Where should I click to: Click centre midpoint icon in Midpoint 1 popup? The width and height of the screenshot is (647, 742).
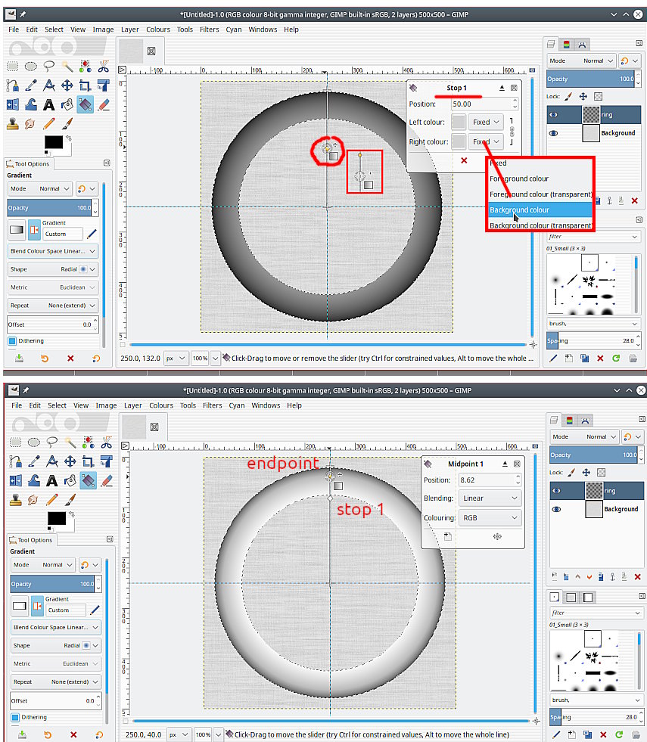pos(497,536)
